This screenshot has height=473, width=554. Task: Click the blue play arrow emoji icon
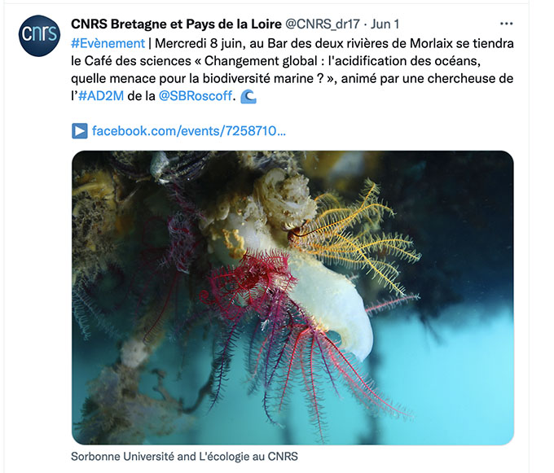click(x=80, y=131)
